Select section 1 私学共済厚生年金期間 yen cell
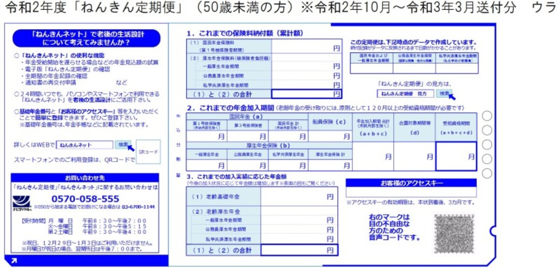This screenshot has height=268, width=560. (306, 85)
